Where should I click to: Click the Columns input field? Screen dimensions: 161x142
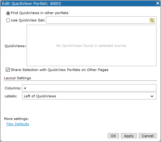coord(89,88)
